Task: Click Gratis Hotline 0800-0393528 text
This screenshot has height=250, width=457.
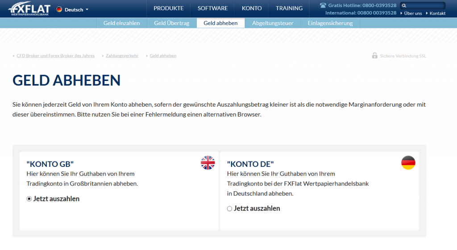Action: (362, 5)
